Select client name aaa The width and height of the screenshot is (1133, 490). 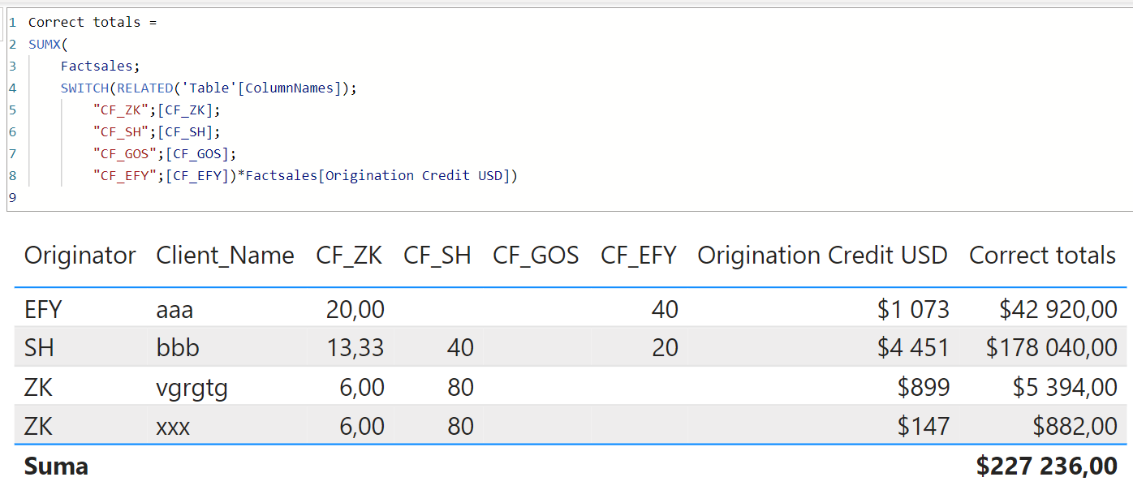point(174,309)
